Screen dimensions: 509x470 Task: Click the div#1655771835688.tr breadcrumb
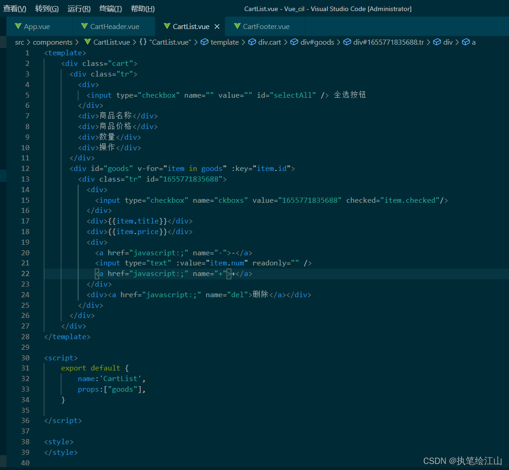point(388,42)
